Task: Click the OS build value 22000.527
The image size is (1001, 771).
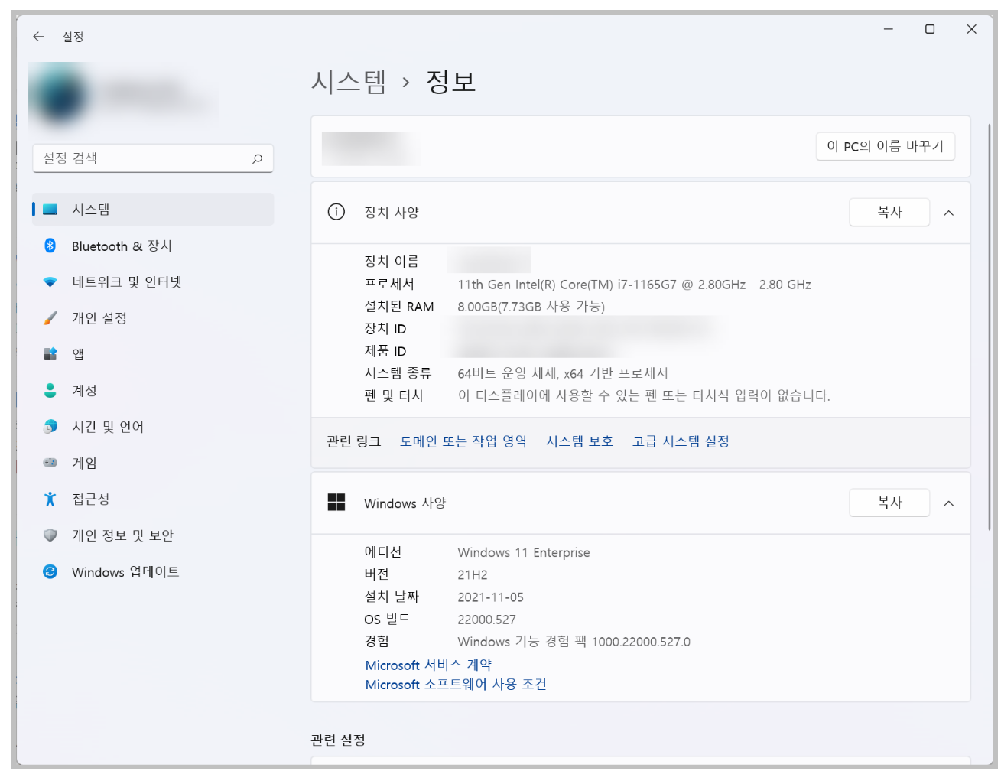Action: click(x=487, y=620)
